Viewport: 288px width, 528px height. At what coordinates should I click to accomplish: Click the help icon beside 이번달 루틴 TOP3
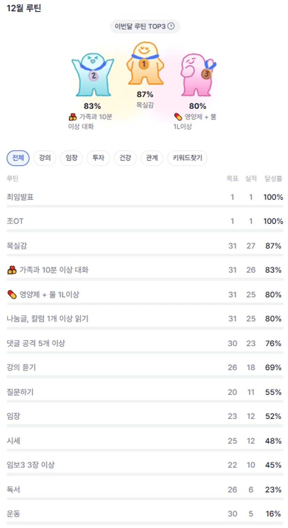tap(171, 26)
